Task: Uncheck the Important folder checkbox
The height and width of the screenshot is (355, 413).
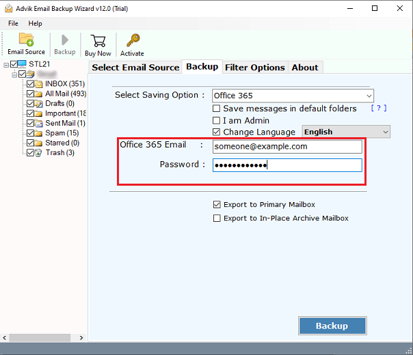Action: coord(30,113)
